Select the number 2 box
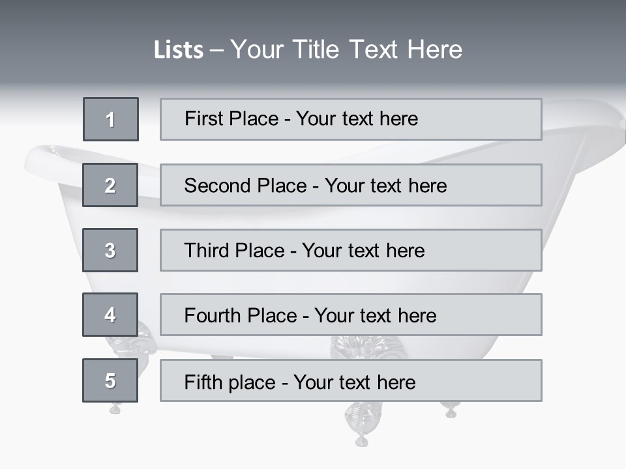Viewport: 626px width, 469px height. pyautogui.click(x=111, y=185)
